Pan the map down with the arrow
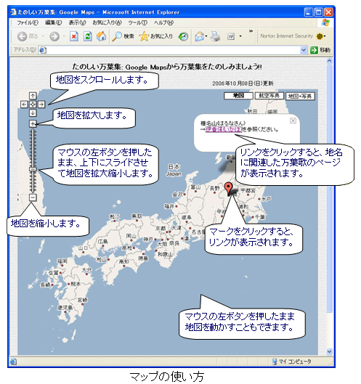361x384 pixels. (x=33, y=113)
